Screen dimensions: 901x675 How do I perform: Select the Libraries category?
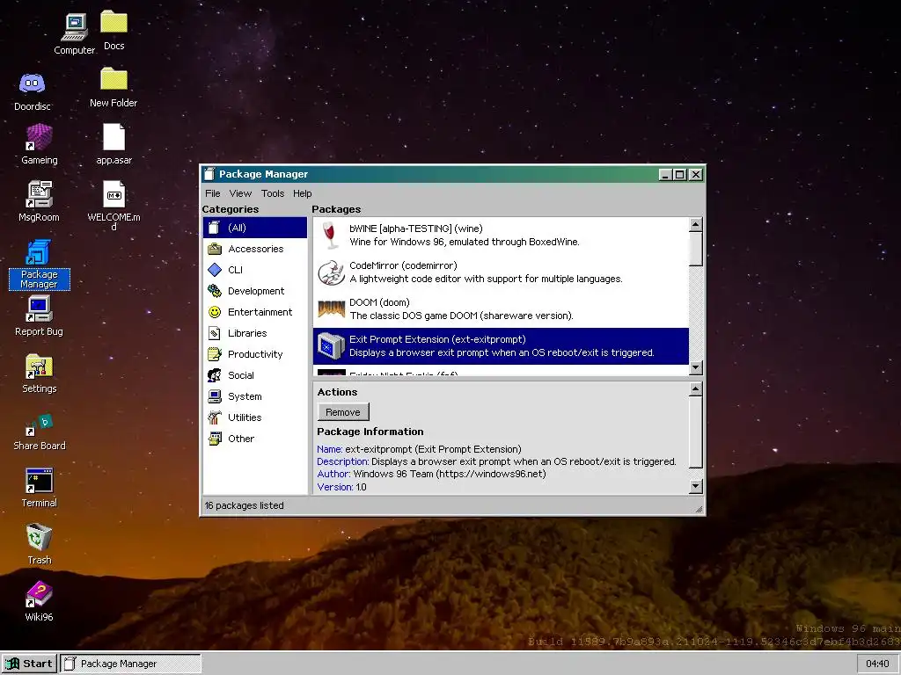tap(255, 333)
